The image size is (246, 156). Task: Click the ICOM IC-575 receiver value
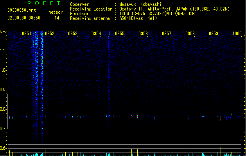[x=157, y=14]
